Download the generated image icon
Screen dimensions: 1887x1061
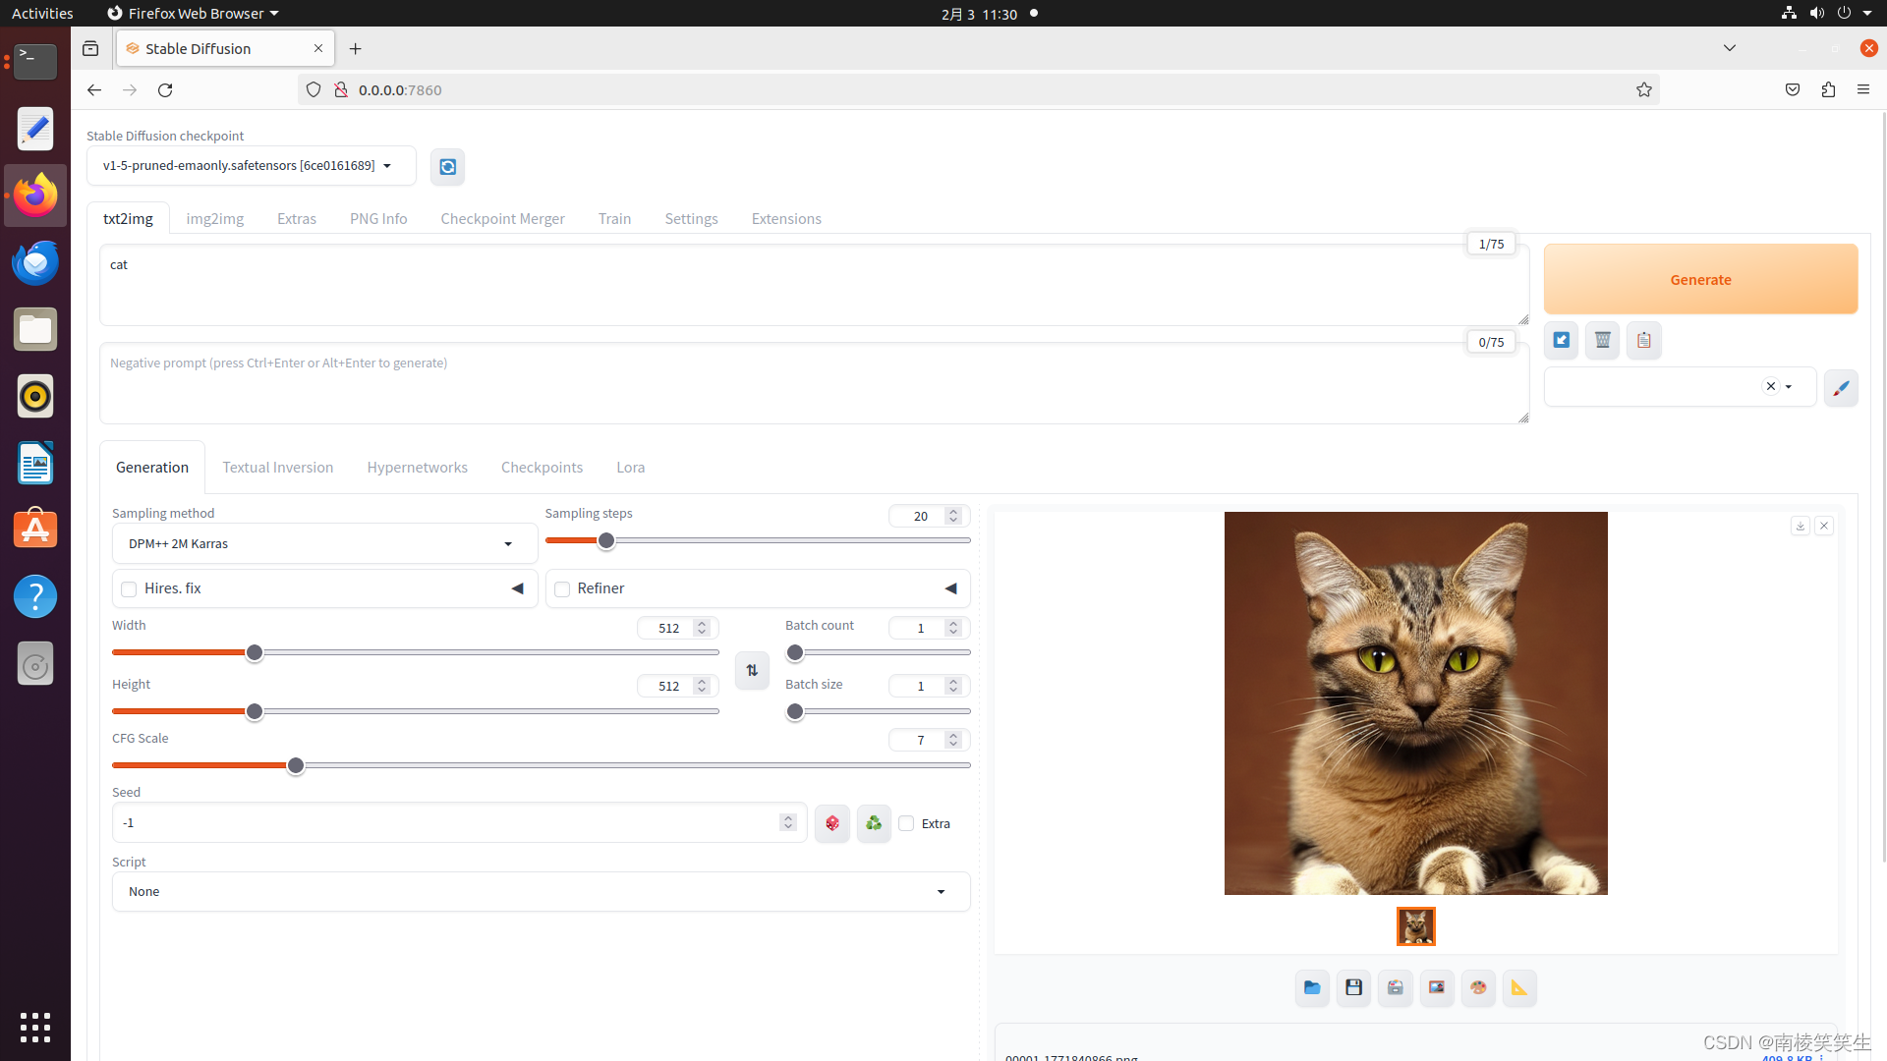tap(1801, 526)
